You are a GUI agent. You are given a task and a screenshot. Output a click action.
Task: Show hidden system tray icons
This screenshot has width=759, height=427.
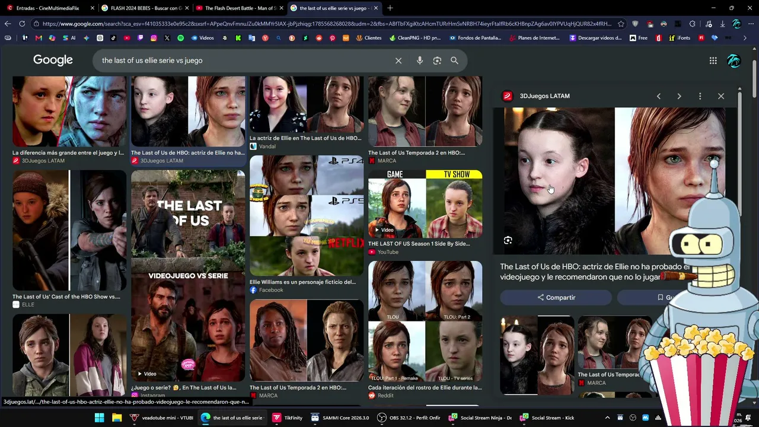(607, 418)
